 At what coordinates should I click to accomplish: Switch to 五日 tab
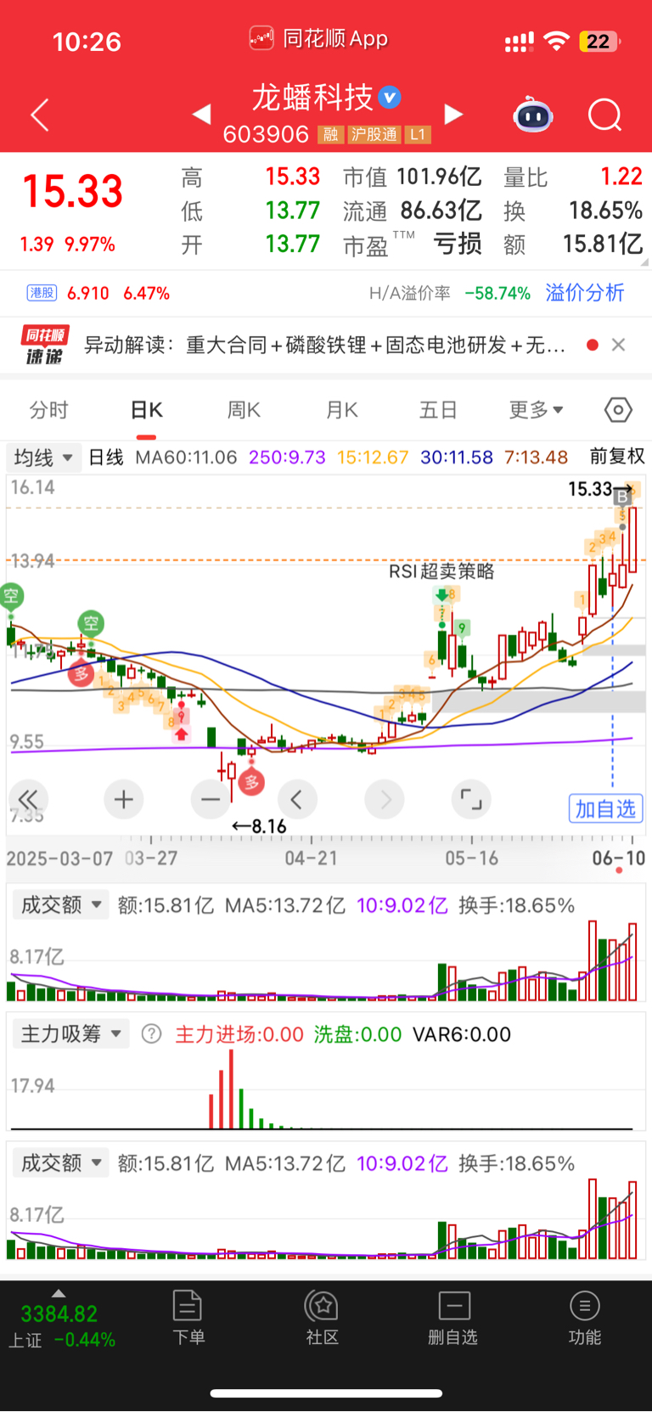click(439, 410)
